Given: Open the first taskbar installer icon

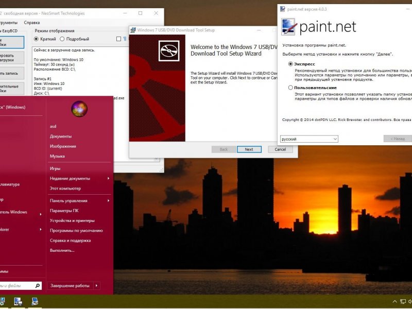Looking at the screenshot, I should pyautogui.click(x=2, y=301).
